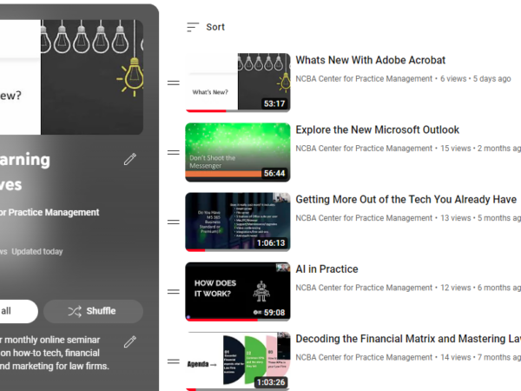Open the AI in Practice video title
Viewport: 521px width, 391px height.
pos(326,269)
